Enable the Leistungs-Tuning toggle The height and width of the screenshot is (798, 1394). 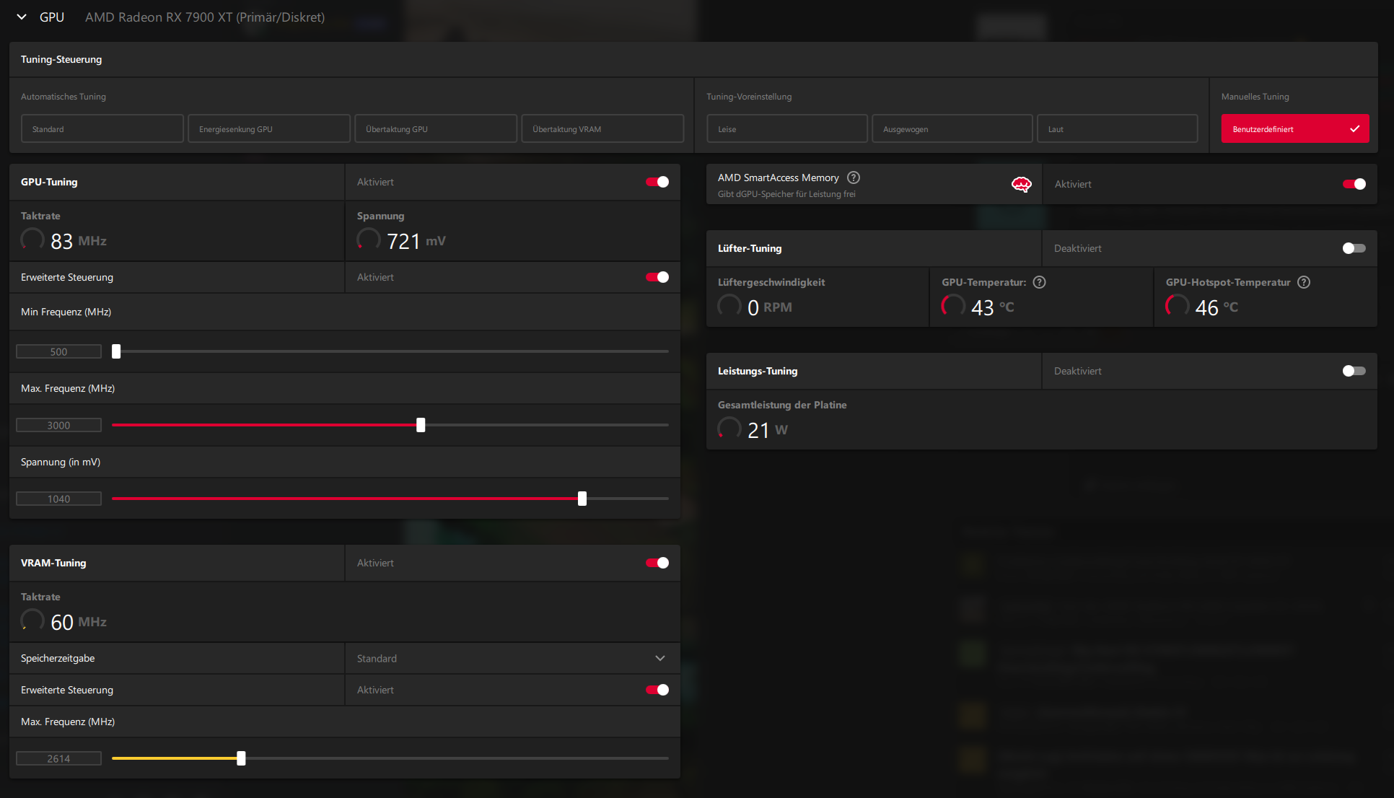[x=1354, y=371]
